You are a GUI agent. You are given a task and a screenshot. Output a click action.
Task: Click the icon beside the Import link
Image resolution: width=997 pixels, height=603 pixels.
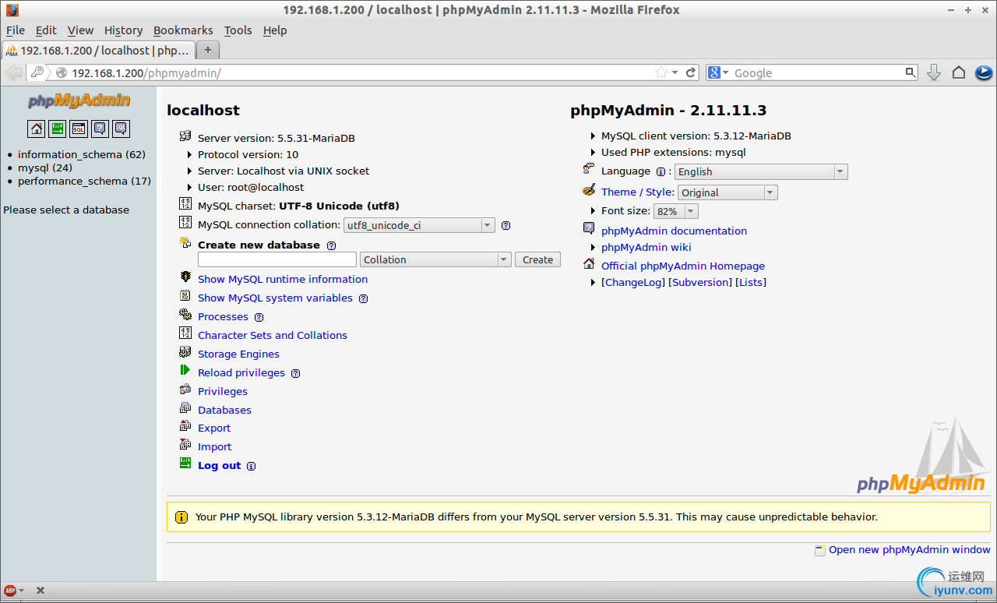185,445
